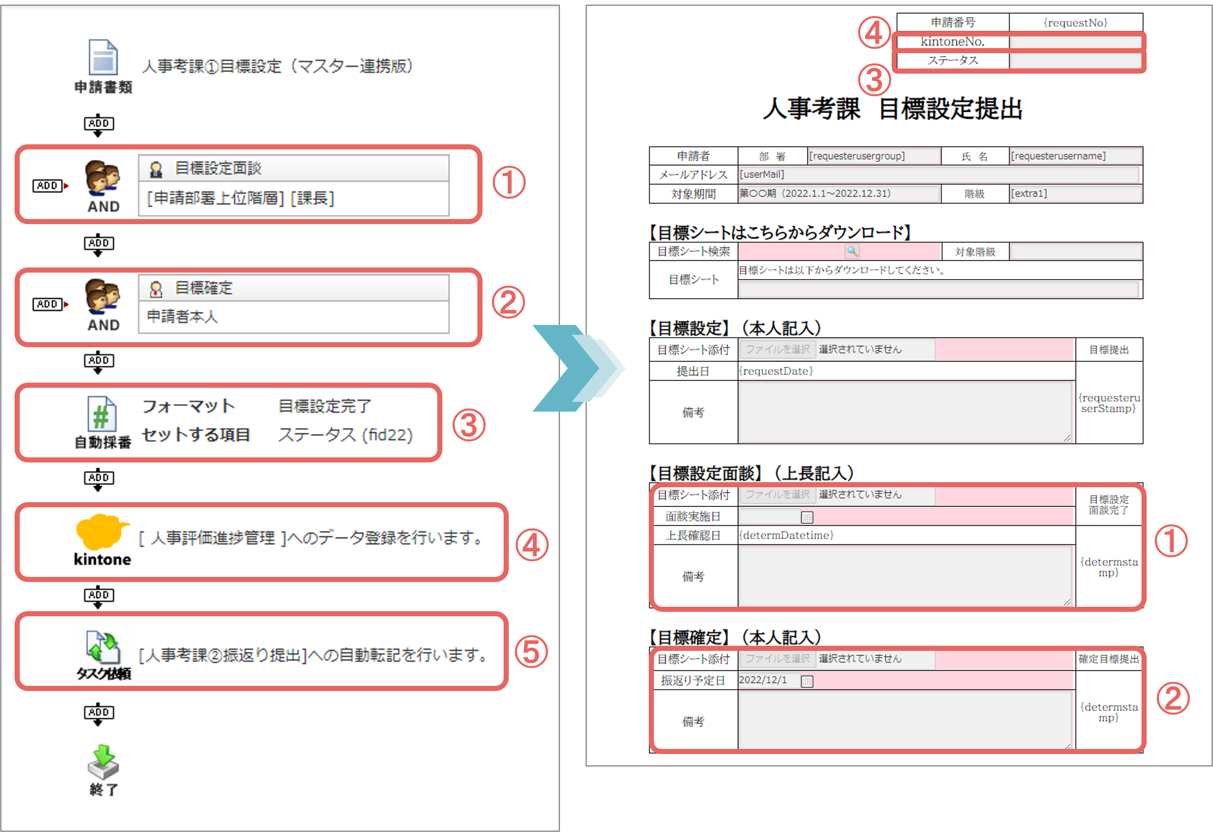
Task: Click the {requestDate} value
Action: [x=776, y=371]
